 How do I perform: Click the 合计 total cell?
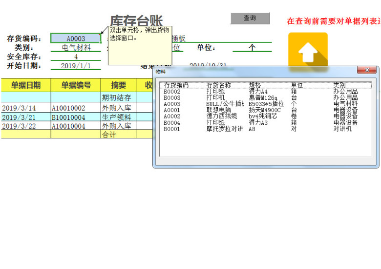[x=118, y=134]
